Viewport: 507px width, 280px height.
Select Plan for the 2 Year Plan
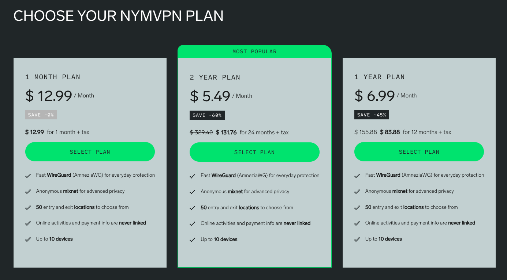[x=254, y=152]
